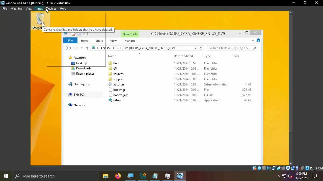Launch Firefox from host taskbar
Screen dimensions: 323x181
pyautogui.click(x=118, y=176)
